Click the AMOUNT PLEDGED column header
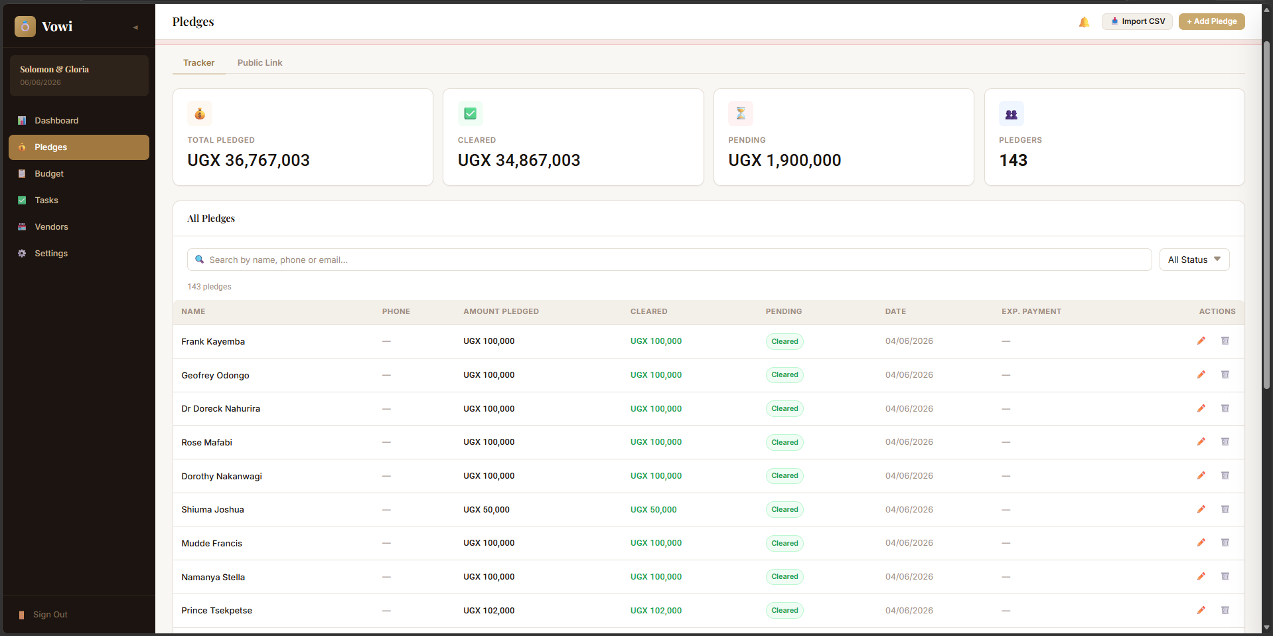Viewport: 1273px width, 636px height. [x=501, y=311]
